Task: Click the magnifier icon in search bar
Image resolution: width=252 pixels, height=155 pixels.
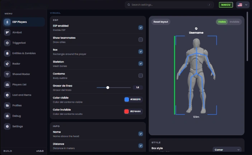Action: click(129, 5)
